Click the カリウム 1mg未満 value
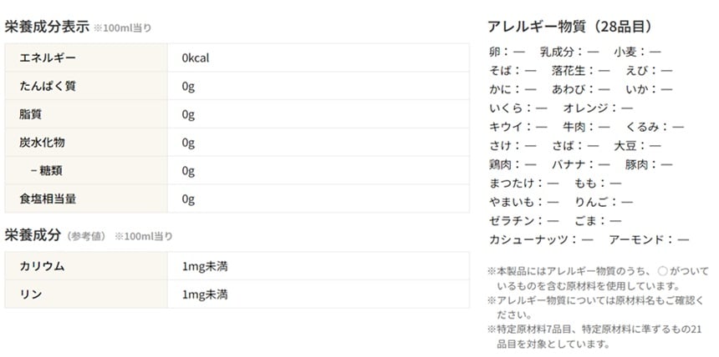 [x=205, y=266]
